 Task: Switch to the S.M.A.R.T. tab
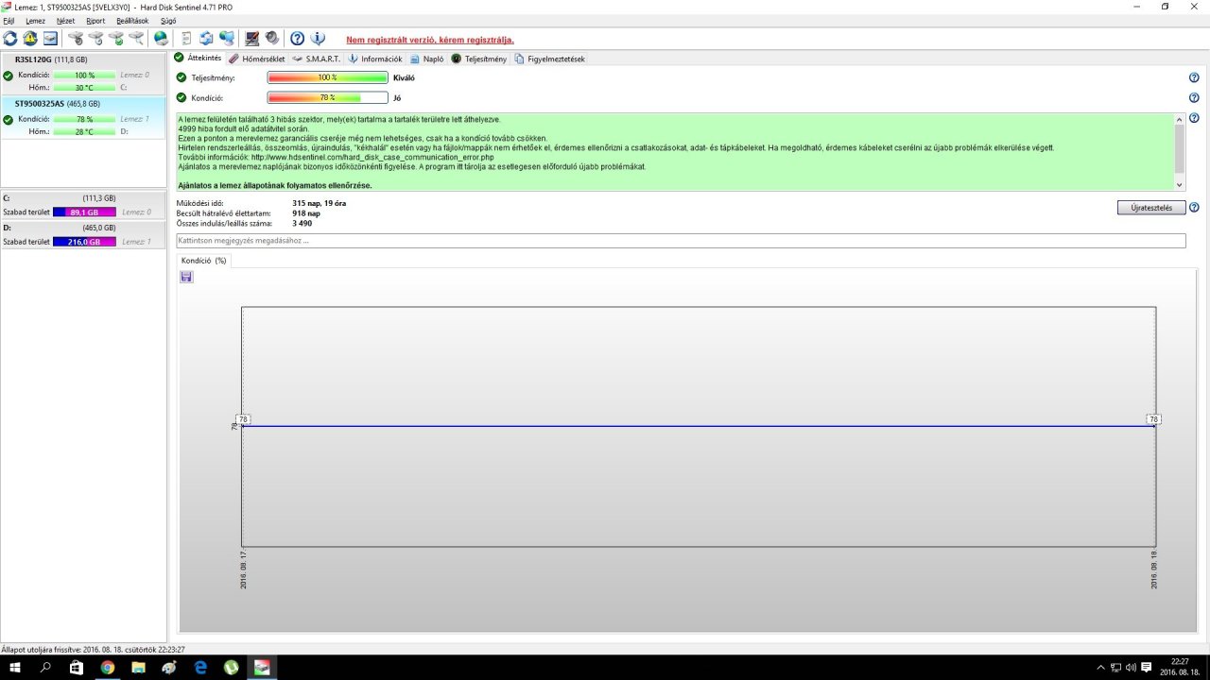point(317,59)
